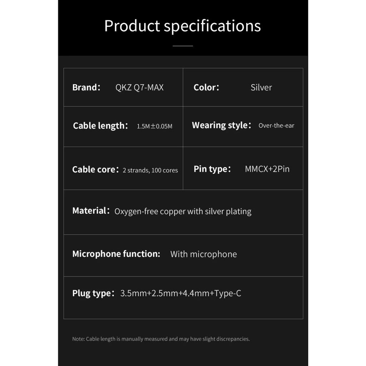
Task: Click the "Pin type:" label
Action: click(x=212, y=169)
